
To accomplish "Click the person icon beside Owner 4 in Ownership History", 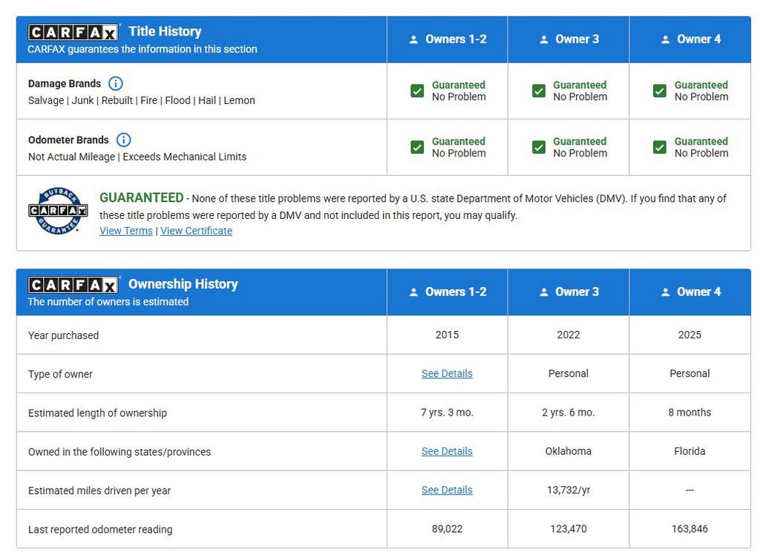I will point(666,292).
